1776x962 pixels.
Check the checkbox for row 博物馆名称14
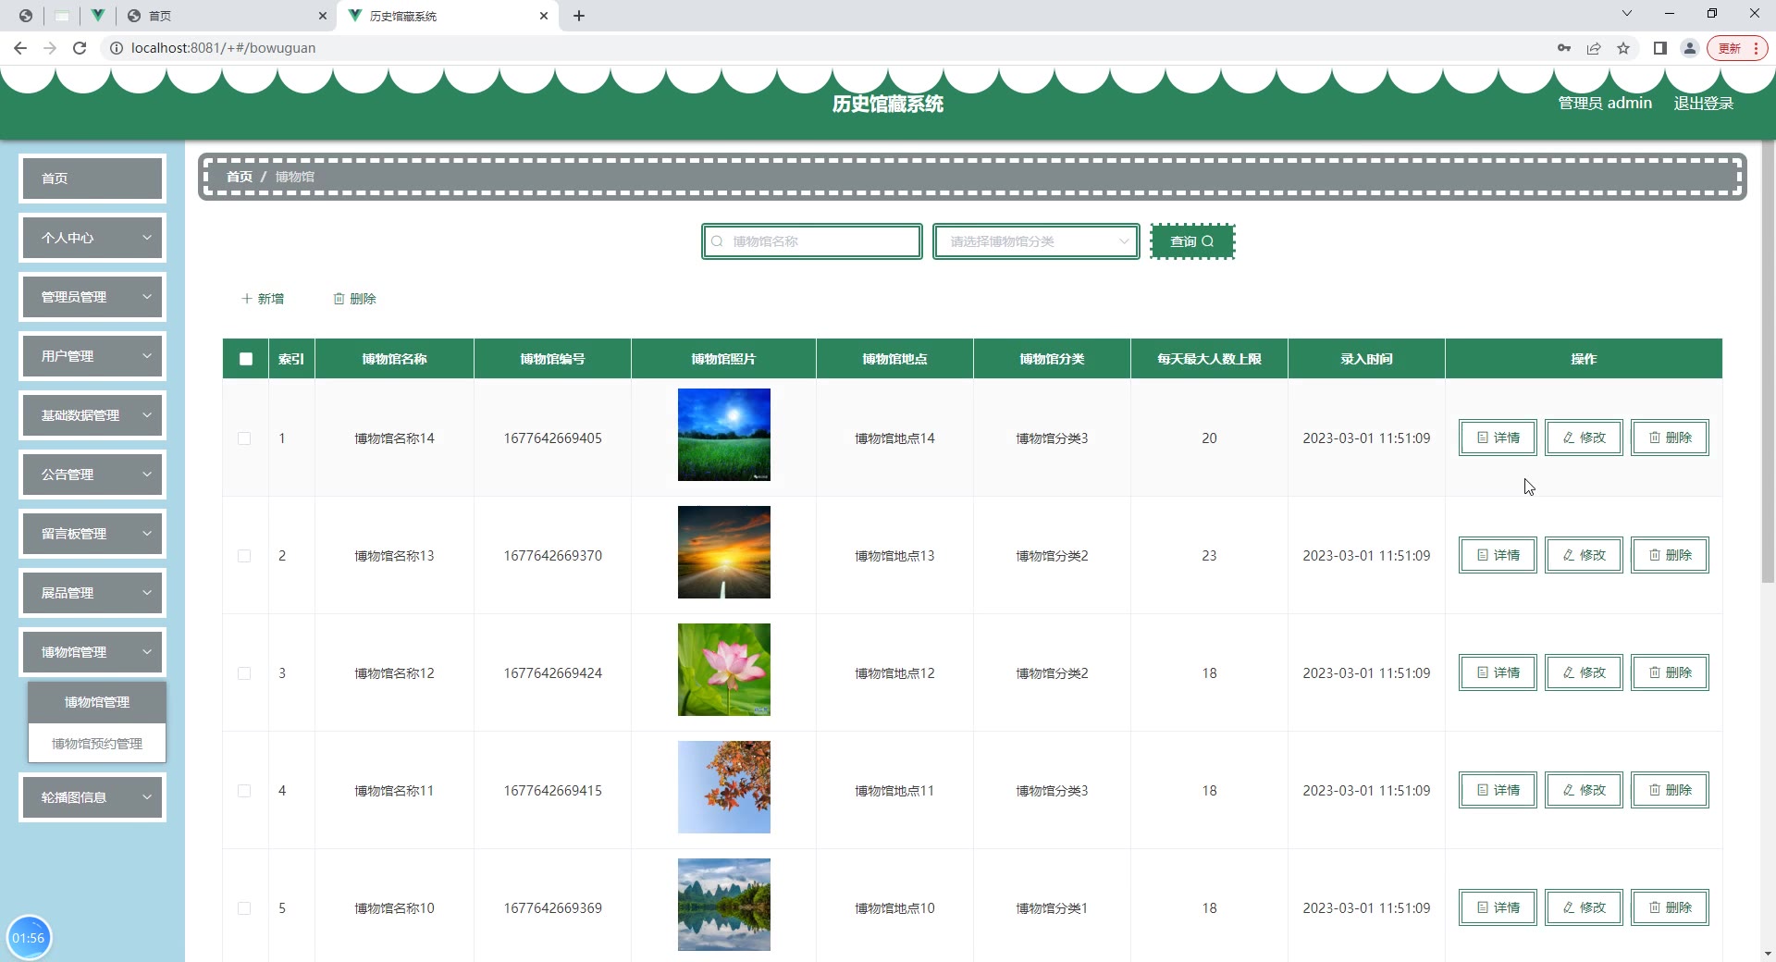click(x=244, y=438)
